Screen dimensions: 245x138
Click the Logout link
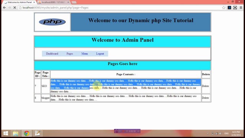(100, 54)
